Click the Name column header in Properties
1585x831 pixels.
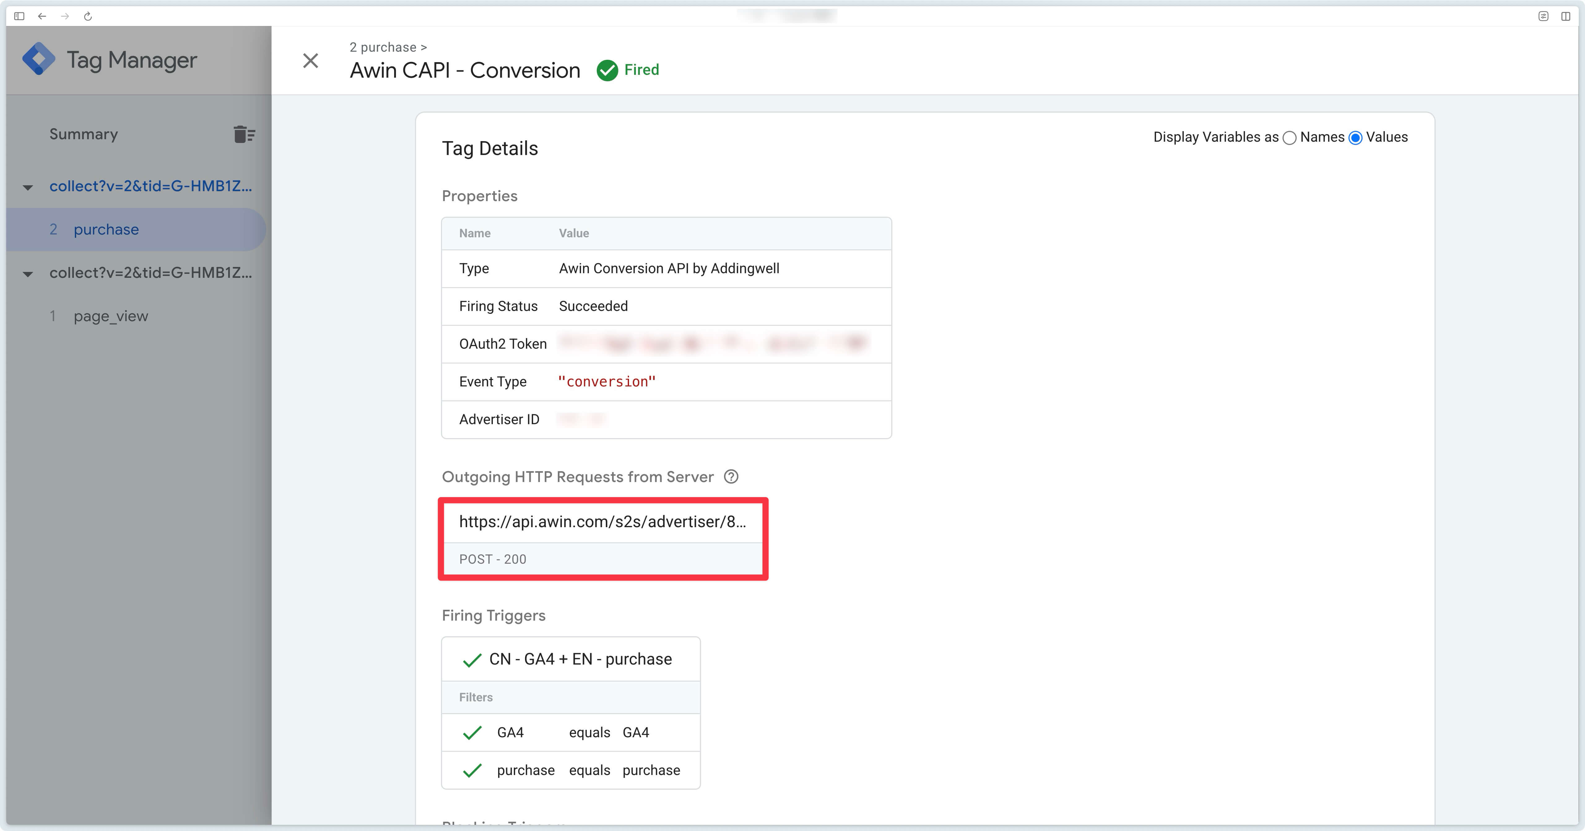click(474, 233)
